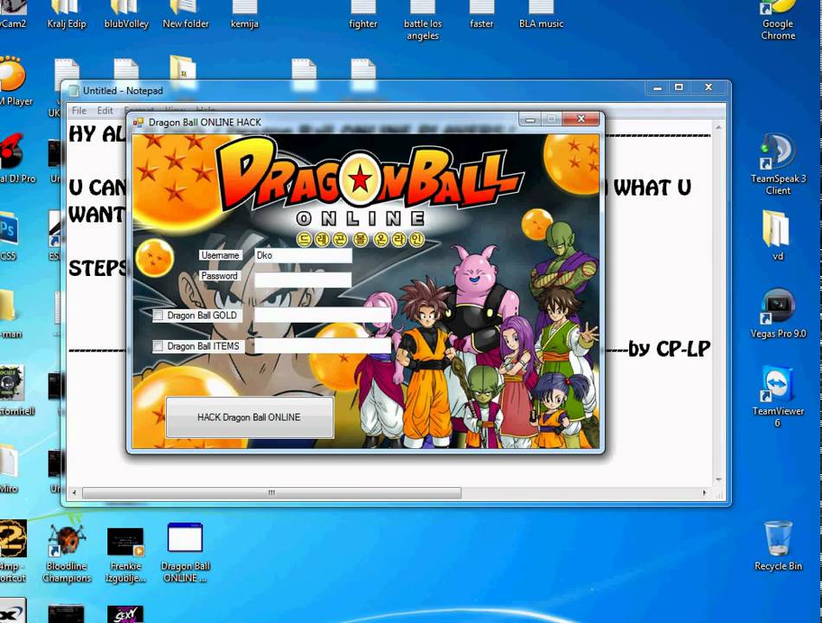Select the faster file icon

pos(481,16)
